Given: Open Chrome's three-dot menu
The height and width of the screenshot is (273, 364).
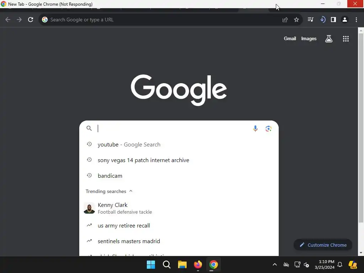Looking at the screenshot, I should tap(356, 20).
